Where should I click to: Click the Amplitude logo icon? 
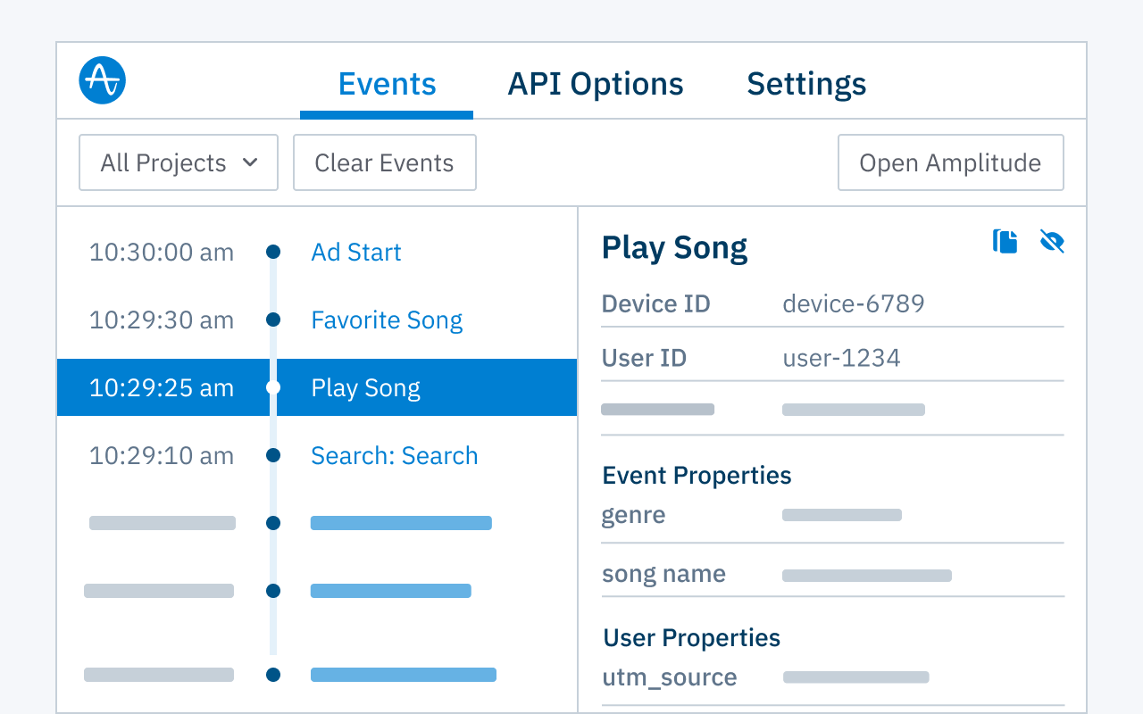point(102,79)
